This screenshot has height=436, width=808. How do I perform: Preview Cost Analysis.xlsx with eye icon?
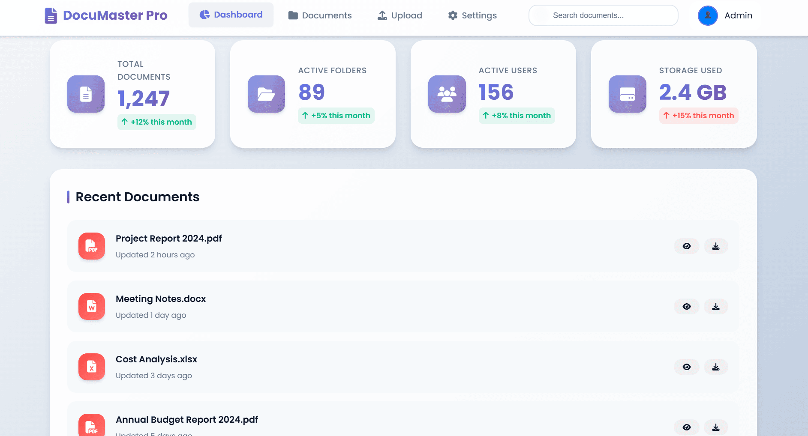(687, 367)
